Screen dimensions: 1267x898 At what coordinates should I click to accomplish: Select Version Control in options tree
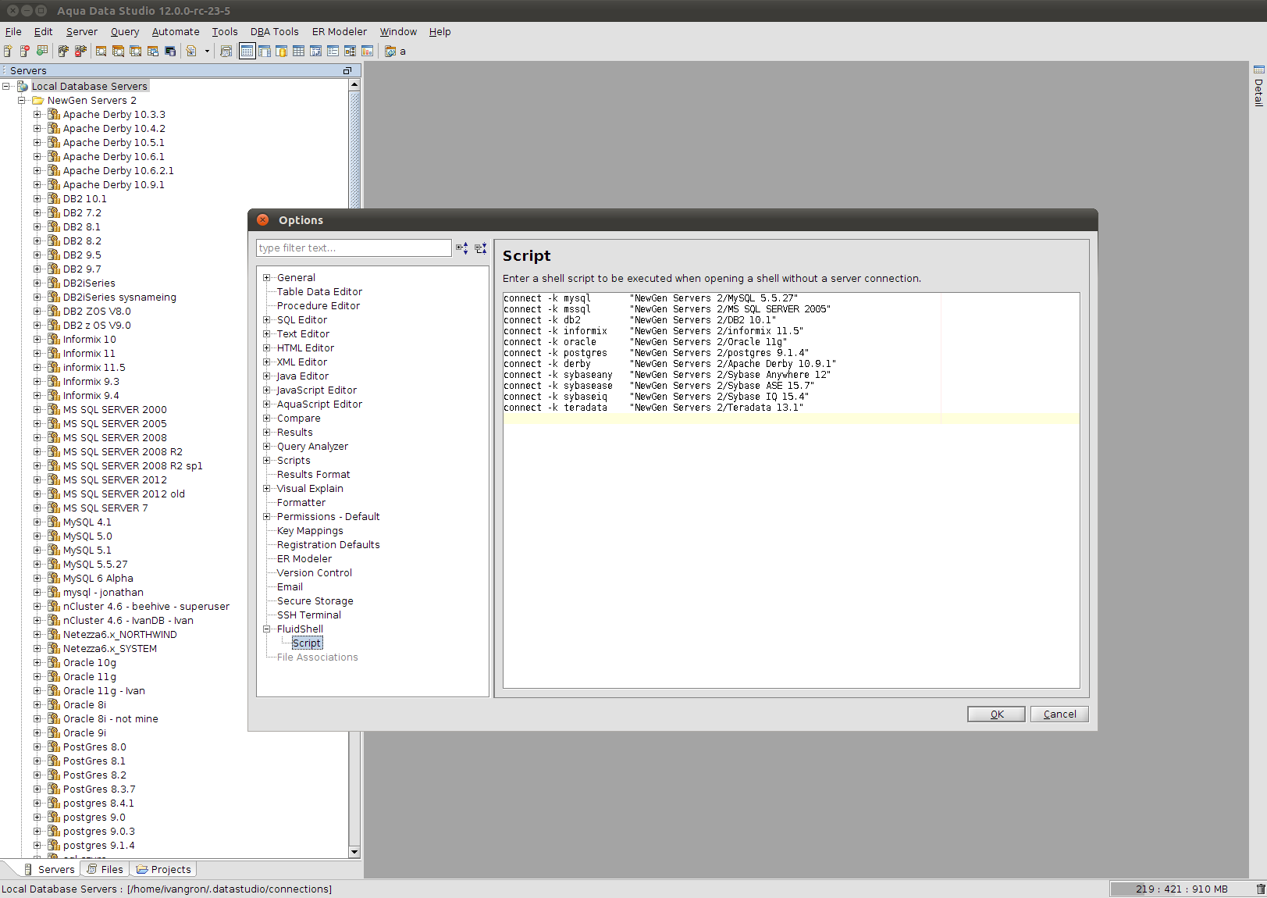(315, 573)
